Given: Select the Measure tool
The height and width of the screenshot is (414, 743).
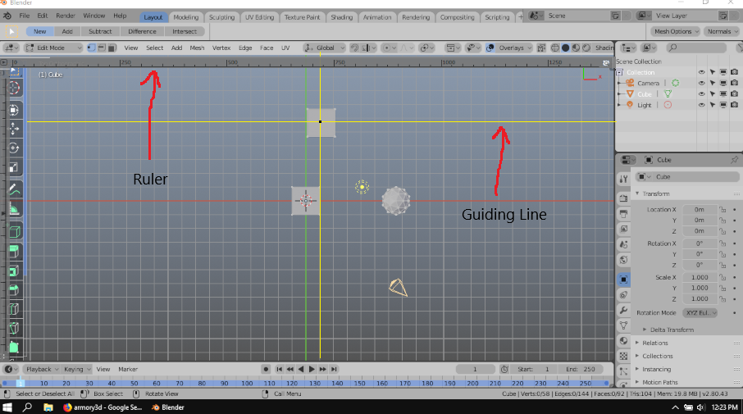Looking at the screenshot, I should (x=14, y=208).
